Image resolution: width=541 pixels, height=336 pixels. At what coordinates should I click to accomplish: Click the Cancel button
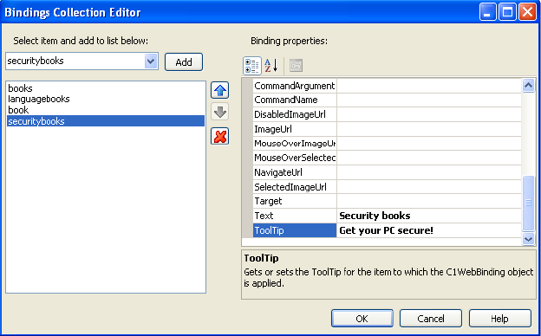(x=431, y=319)
